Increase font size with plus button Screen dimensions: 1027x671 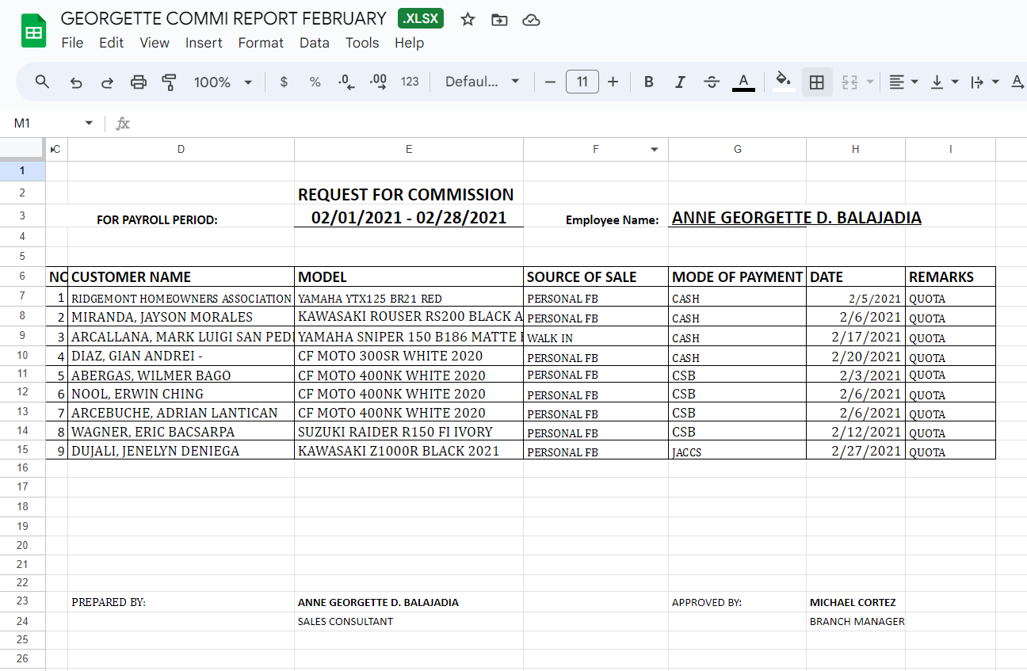coord(613,82)
